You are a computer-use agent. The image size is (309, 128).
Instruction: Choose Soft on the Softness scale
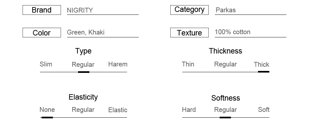[x=264, y=110]
